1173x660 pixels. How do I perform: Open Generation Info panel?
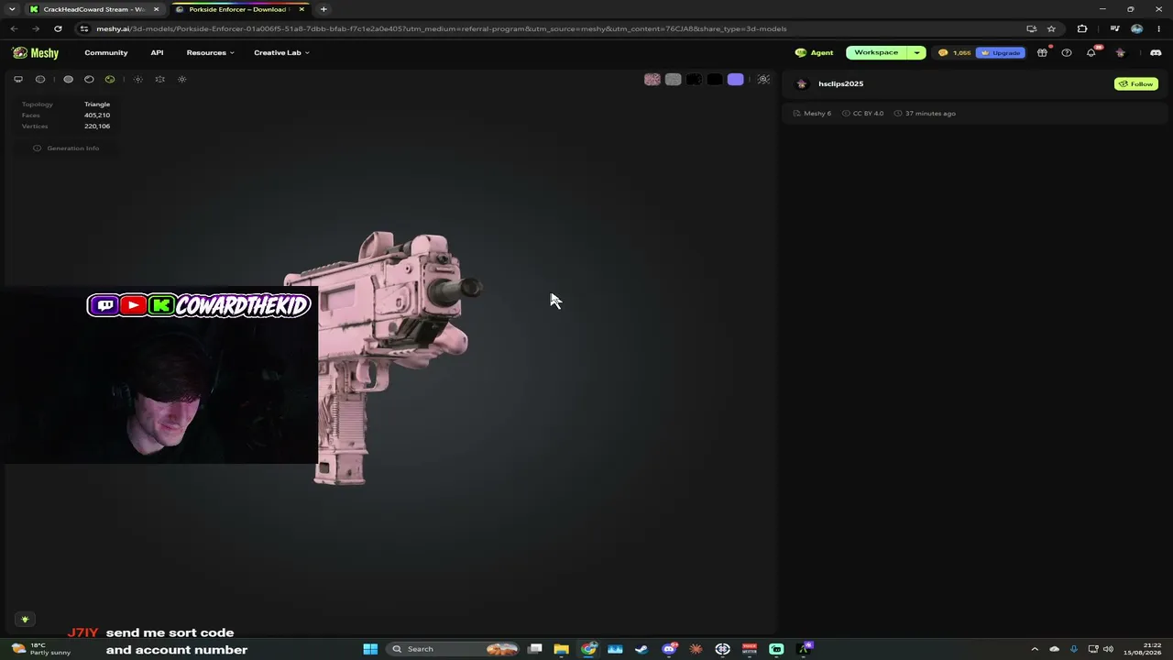point(66,148)
